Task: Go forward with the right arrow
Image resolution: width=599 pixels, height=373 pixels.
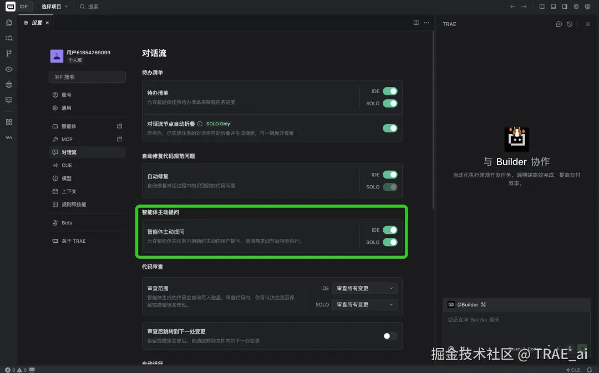Action: [x=524, y=7]
